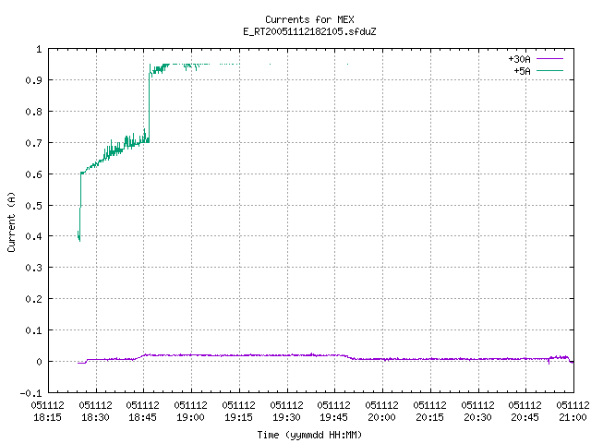The height and width of the screenshot is (443, 591).
Task: Click the y-axis tick value 0
Action: (39, 362)
